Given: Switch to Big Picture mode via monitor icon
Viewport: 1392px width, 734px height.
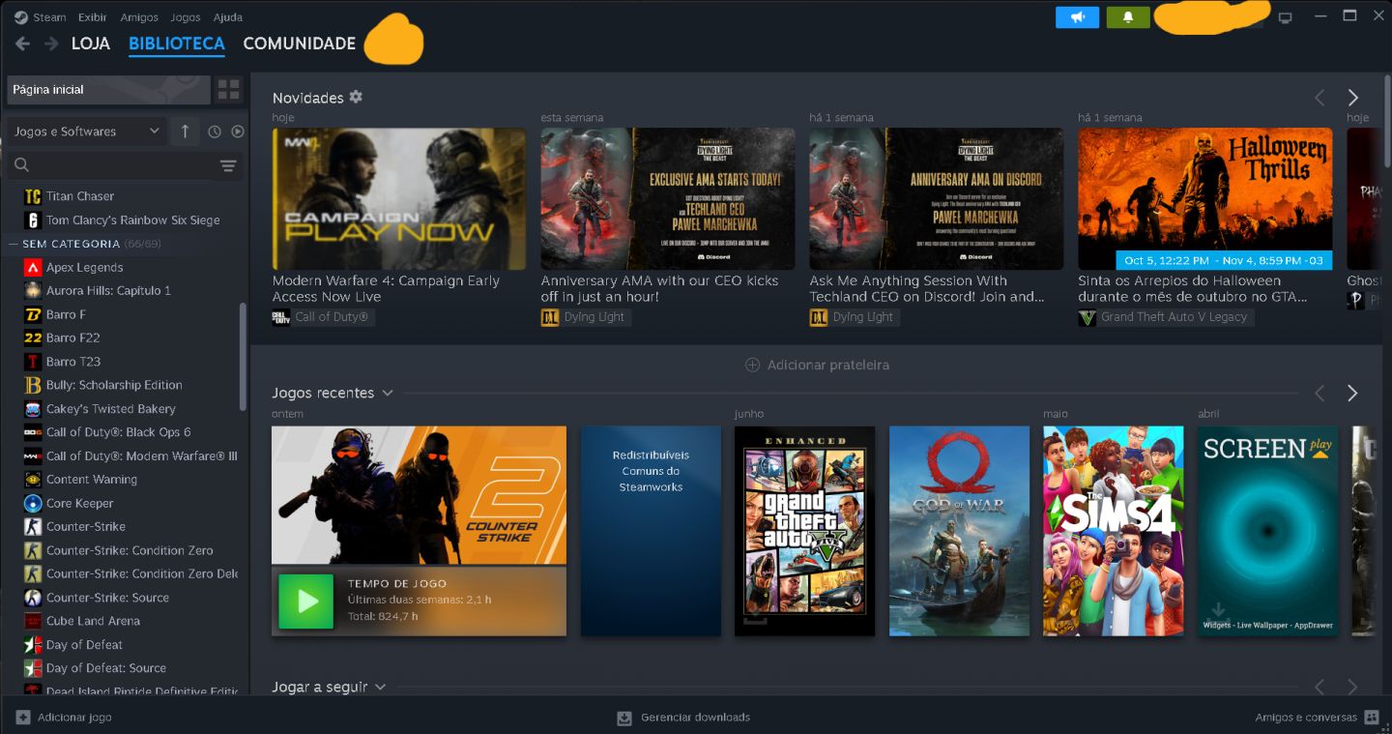Looking at the screenshot, I should point(1285,17).
